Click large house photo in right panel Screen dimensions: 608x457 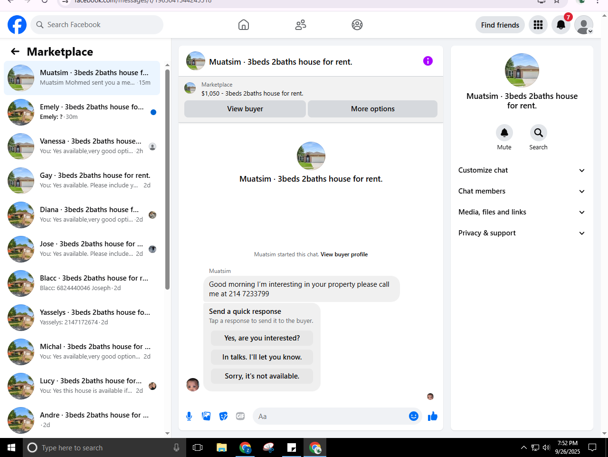(x=522, y=70)
